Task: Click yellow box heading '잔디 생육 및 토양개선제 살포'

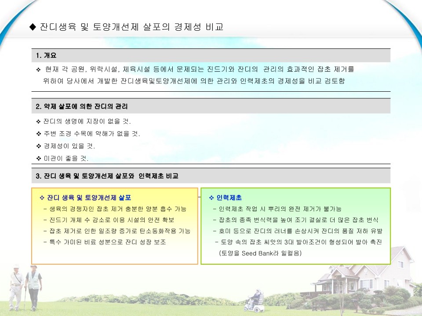Action: (x=89, y=198)
